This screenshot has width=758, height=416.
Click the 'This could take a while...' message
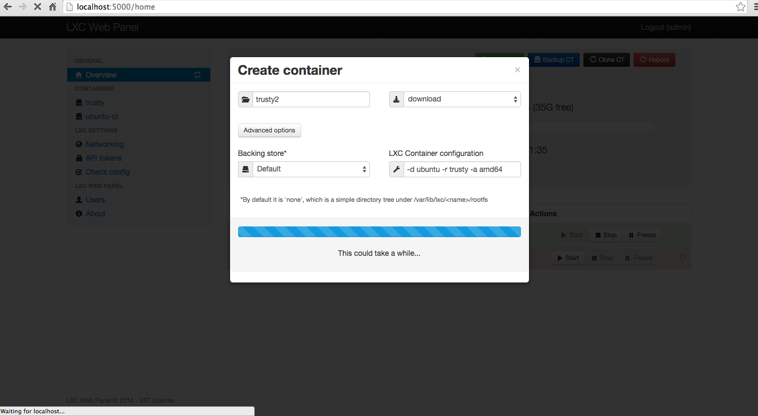(379, 253)
